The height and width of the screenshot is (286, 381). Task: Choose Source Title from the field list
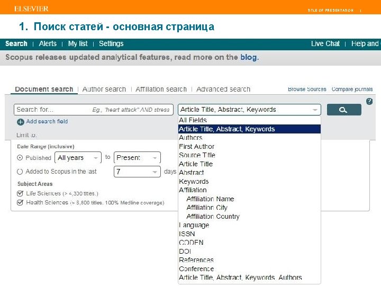[249, 155]
